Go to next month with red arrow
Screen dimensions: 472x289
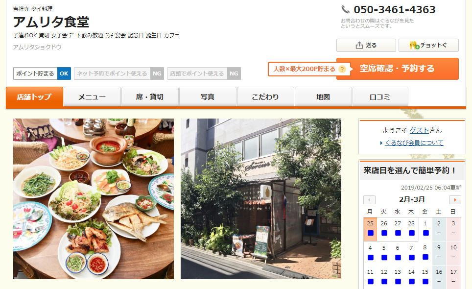(x=455, y=200)
